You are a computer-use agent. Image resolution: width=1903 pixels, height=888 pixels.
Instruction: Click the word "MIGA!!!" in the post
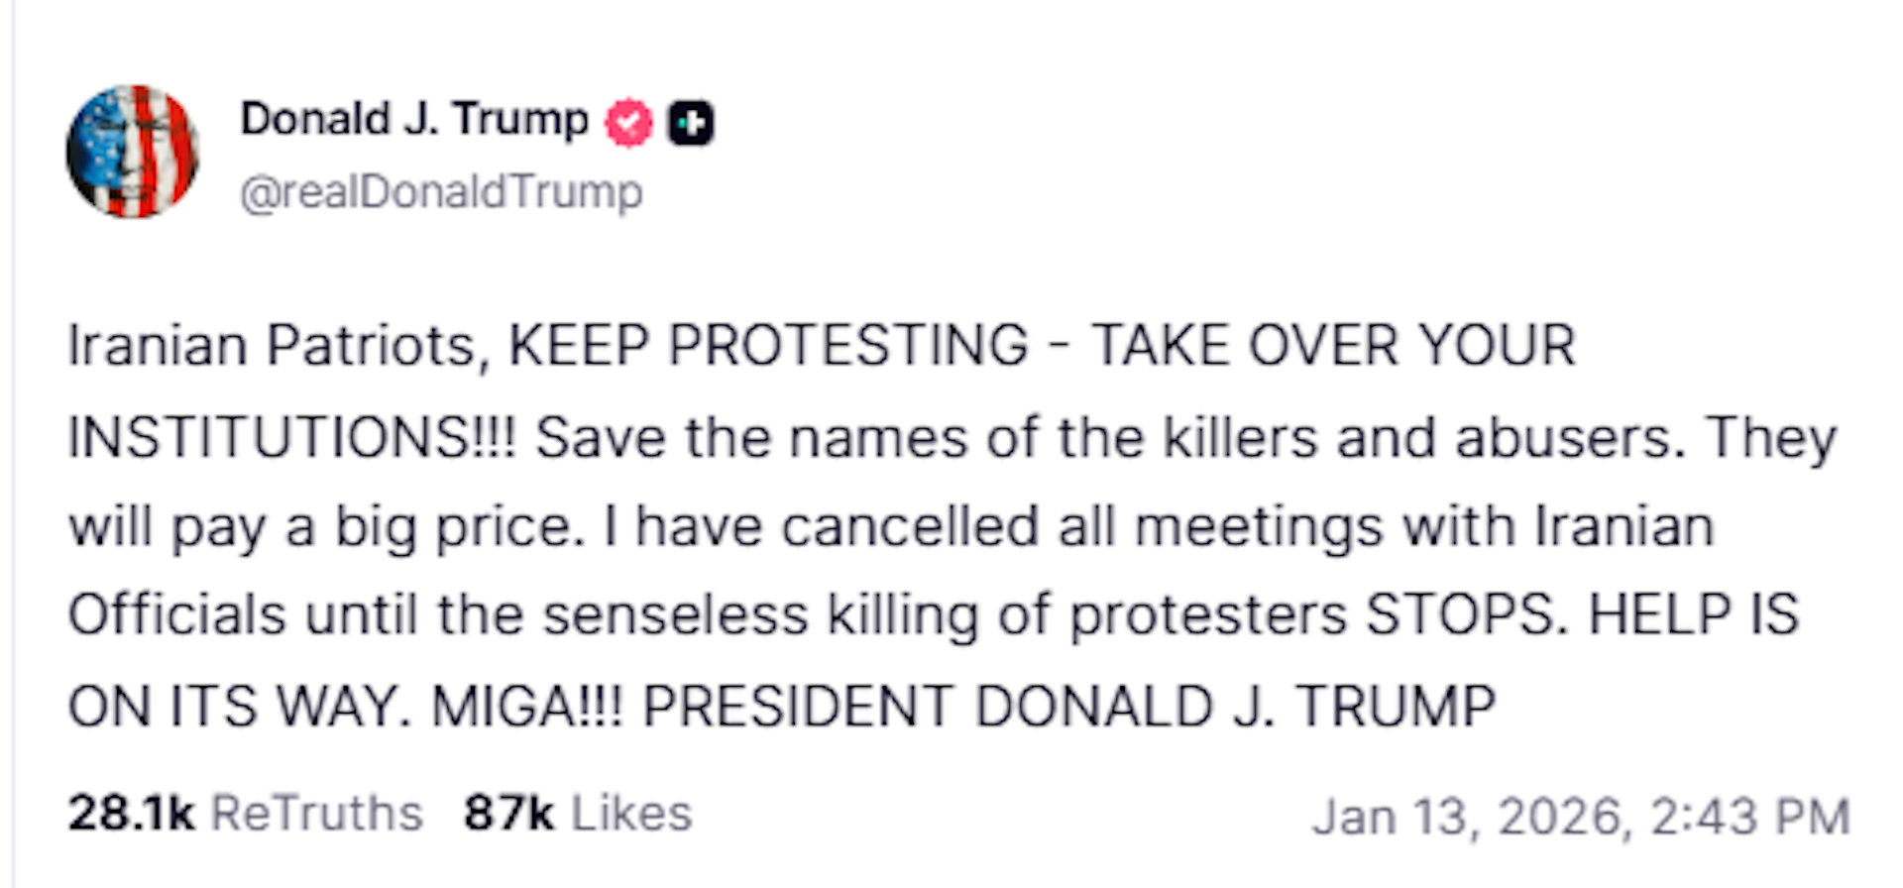pyautogui.click(x=527, y=707)
